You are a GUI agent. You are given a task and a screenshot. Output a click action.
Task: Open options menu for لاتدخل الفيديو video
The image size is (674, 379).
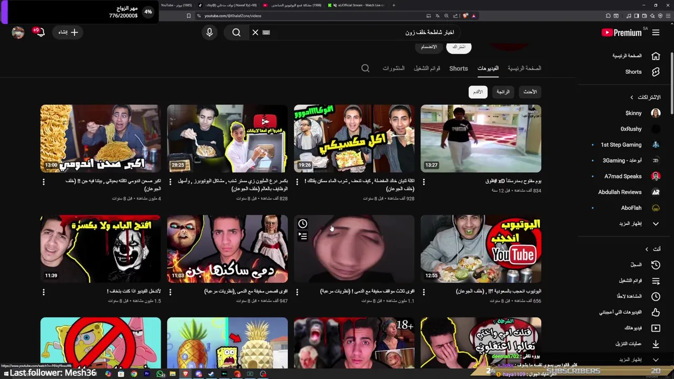coord(44,292)
